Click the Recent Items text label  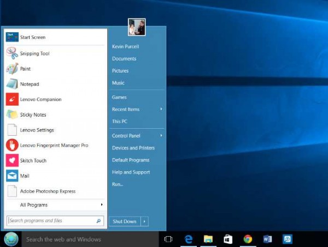126,109
